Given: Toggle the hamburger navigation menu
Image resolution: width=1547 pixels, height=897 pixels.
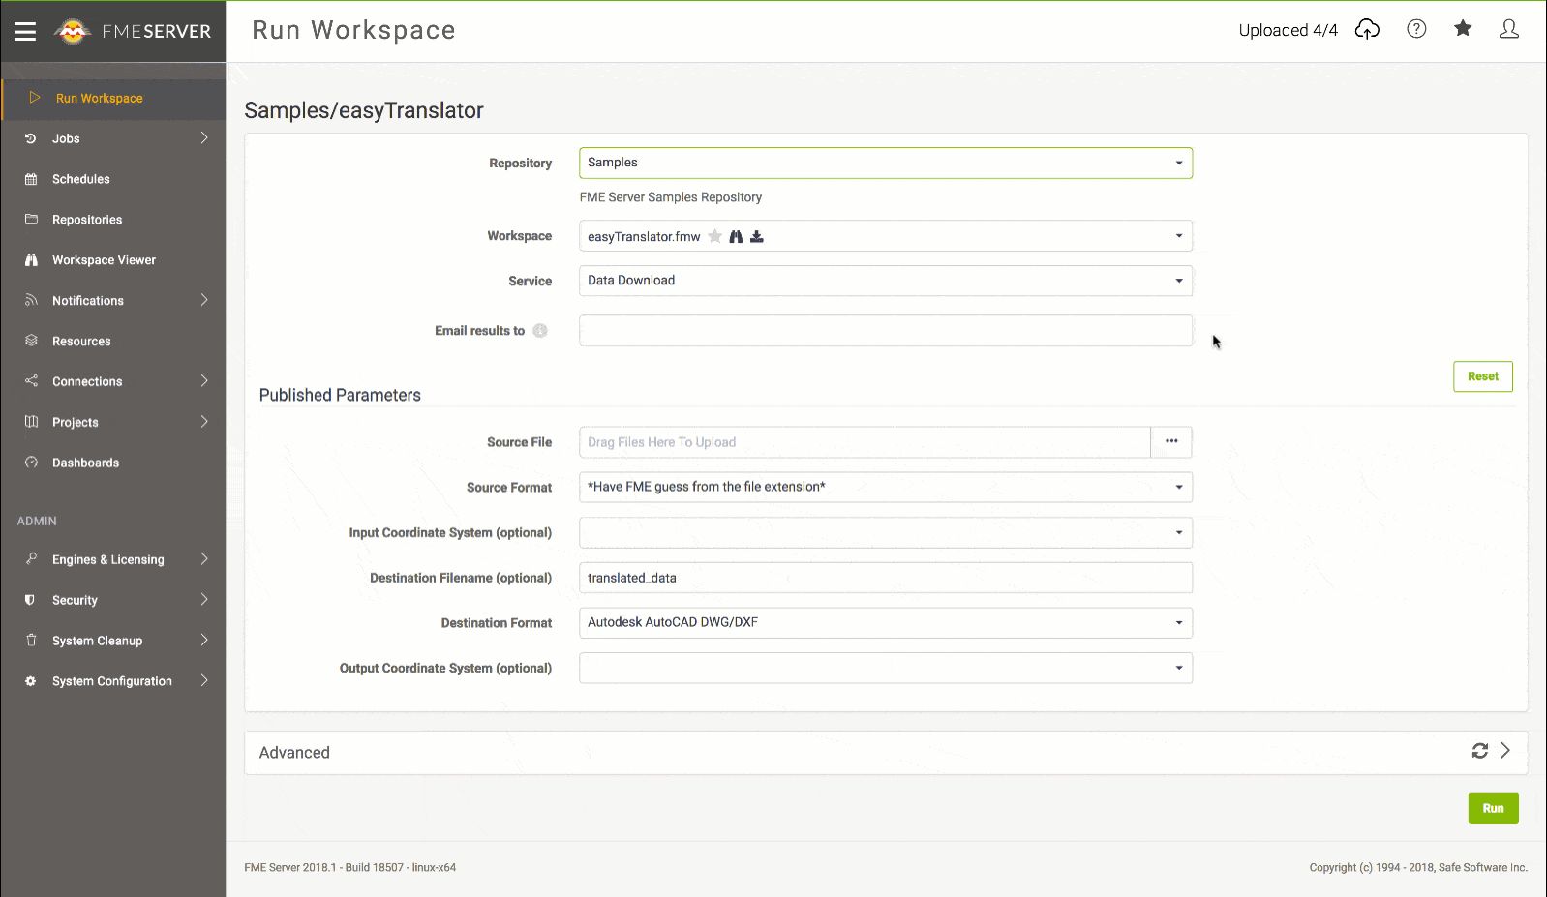Looking at the screenshot, I should point(25,31).
